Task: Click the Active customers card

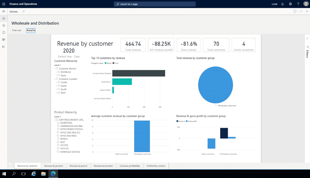Action: click(244, 45)
